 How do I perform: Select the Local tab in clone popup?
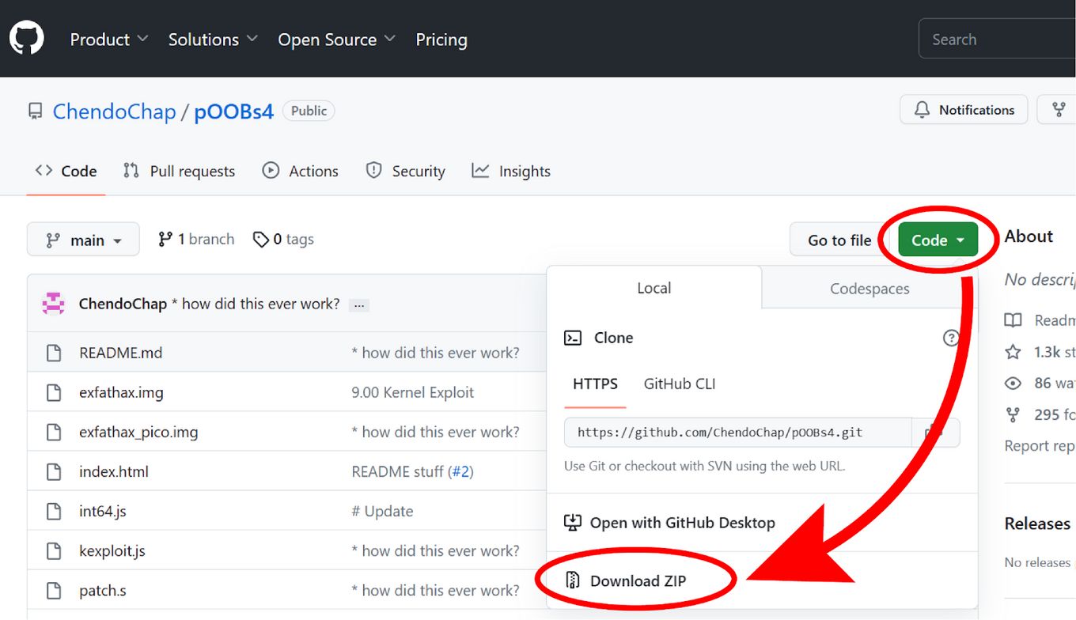click(x=654, y=288)
